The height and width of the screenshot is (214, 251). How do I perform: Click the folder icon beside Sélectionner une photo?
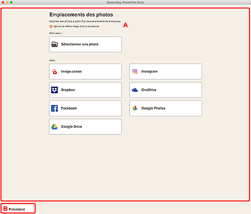coord(55,45)
